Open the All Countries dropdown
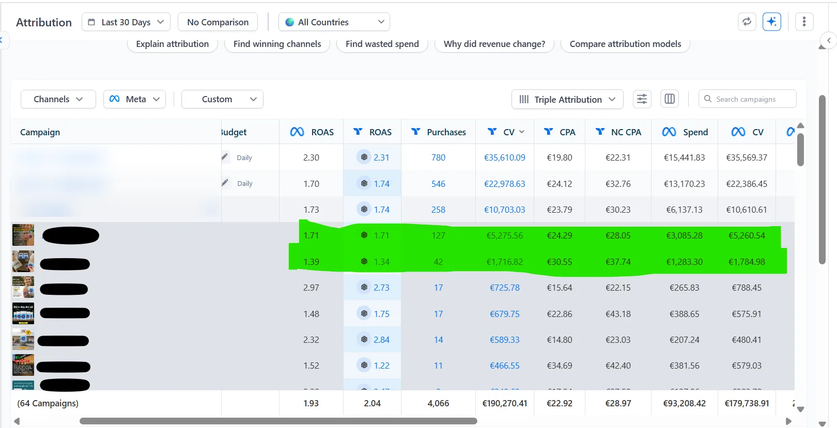 tap(334, 22)
